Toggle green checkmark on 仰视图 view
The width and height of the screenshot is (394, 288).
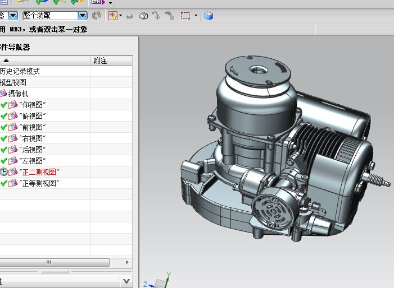4,105
